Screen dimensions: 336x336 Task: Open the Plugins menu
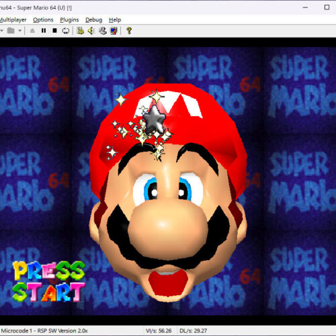69,19
